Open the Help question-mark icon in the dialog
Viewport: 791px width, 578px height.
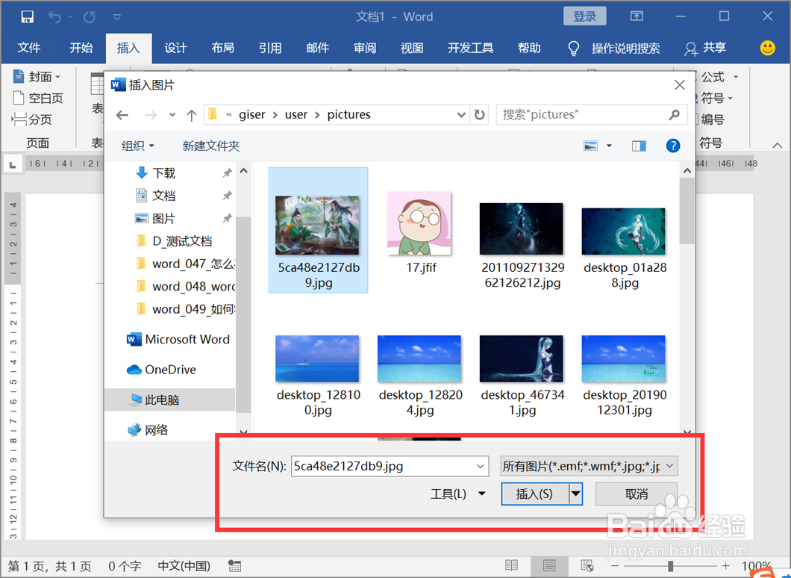673,145
